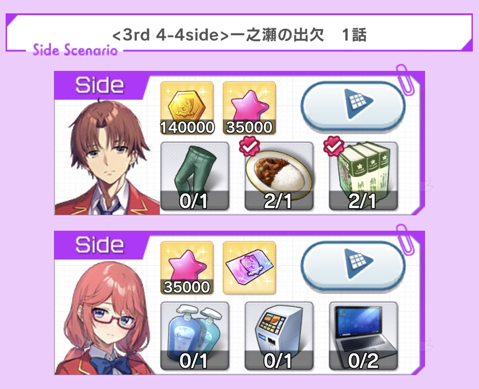The image size is (479, 389).
Task: Select the shampoo bottles item 0/1
Action: point(195,336)
